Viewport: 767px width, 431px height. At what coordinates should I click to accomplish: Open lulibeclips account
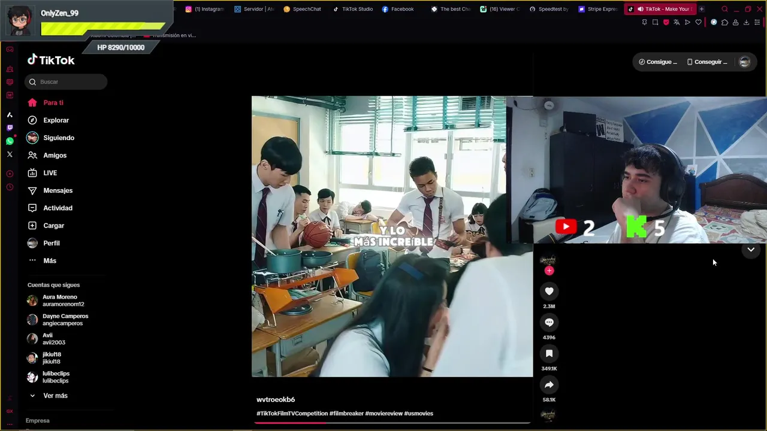point(48,377)
